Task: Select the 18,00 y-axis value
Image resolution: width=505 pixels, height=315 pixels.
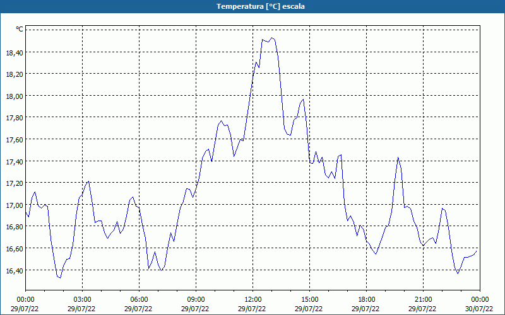Action: point(15,96)
